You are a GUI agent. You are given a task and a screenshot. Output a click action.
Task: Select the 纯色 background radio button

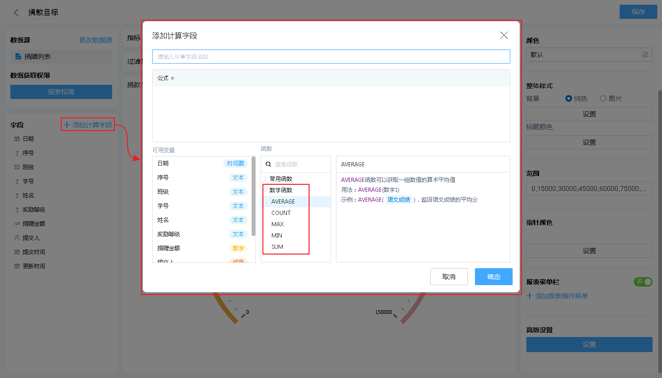click(569, 99)
